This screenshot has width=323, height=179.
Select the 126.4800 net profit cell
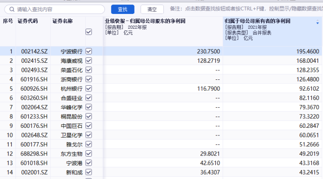tap(308, 79)
